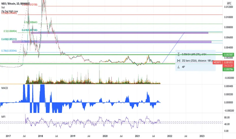Open the BTC currency selector
The width and height of the screenshot is (236, 139).
229,3
